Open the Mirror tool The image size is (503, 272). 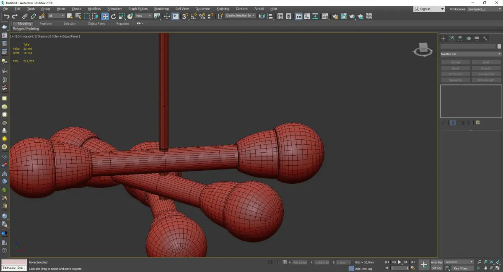tap(262, 16)
